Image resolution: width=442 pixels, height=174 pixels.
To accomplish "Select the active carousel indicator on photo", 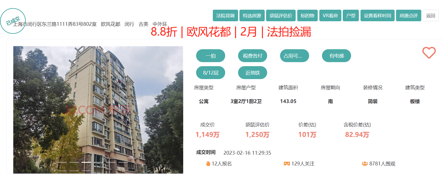I will 86,162.
